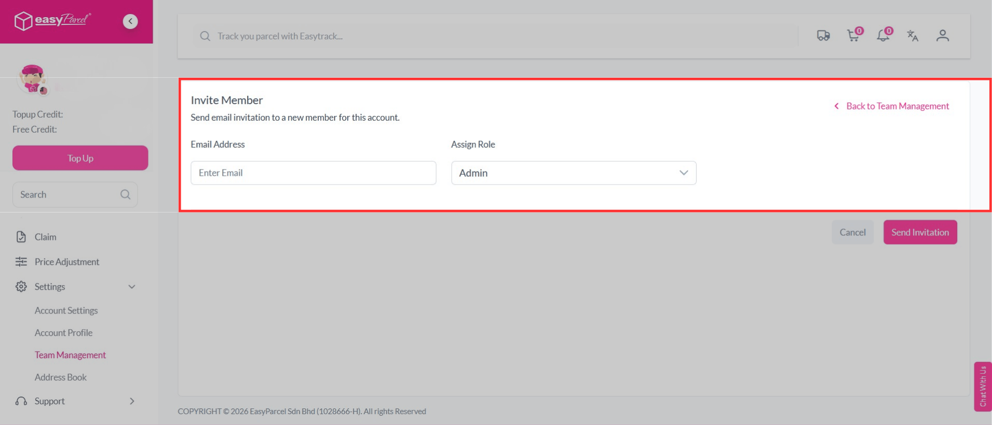This screenshot has height=425, width=992.
Task: Click the Top Up button
Action: tap(80, 158)
